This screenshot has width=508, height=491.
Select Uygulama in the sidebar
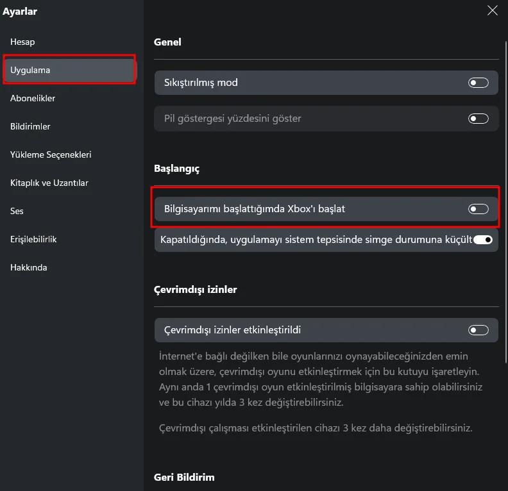(x=31, y=70)
